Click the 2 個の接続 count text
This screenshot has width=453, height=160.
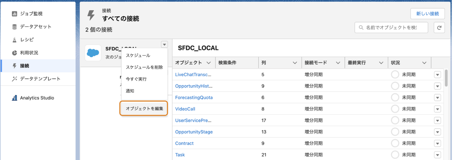point(99,30)
